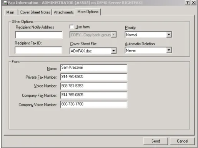The image size is (198, 148).
Task: Close the Fax Information dialog
Action: (x=193, y=3)
